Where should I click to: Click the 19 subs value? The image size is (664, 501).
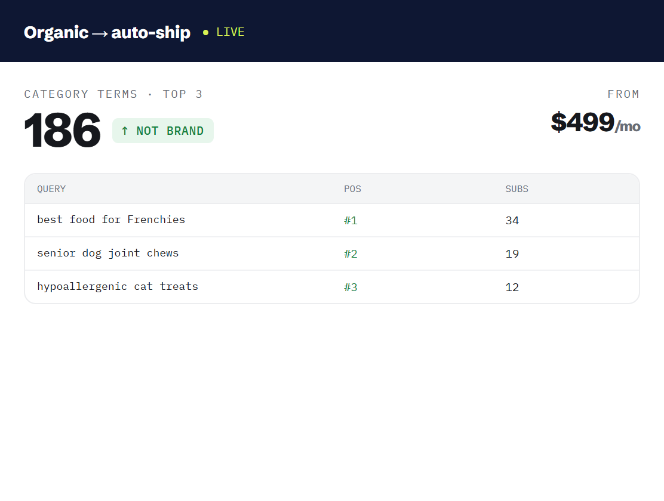(x=512, y=254)
